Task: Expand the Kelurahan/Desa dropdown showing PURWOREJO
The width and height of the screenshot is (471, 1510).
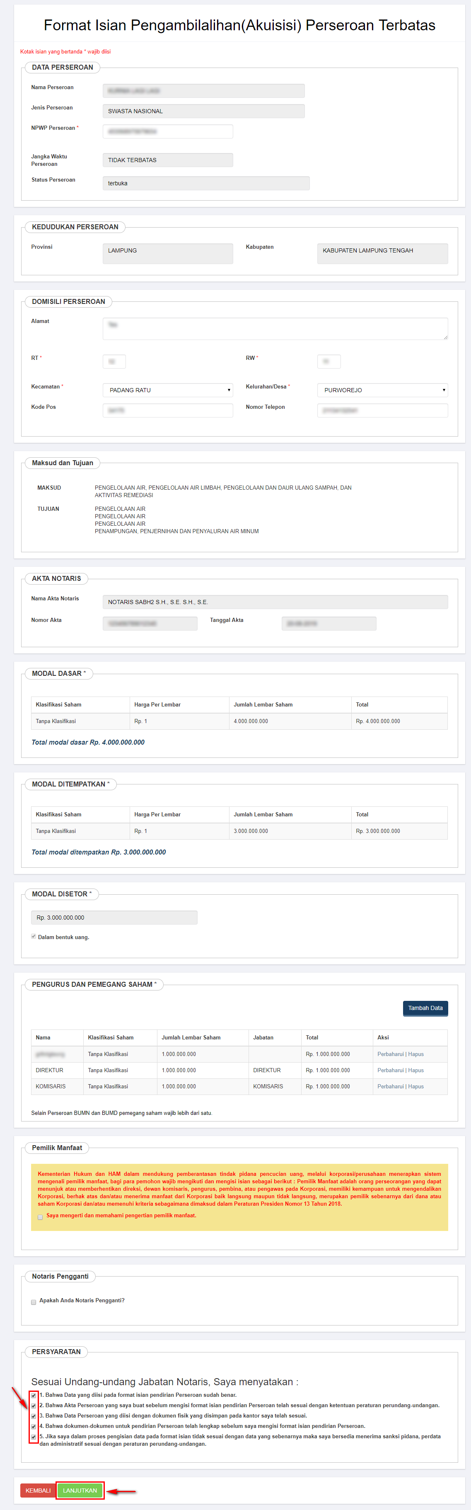Action: [382, 390]
